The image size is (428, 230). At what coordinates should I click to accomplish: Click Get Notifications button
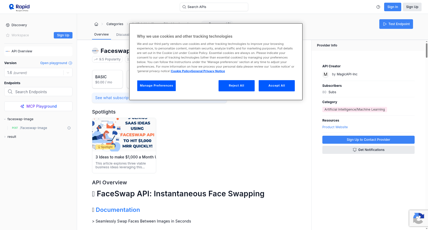(368, 150)
